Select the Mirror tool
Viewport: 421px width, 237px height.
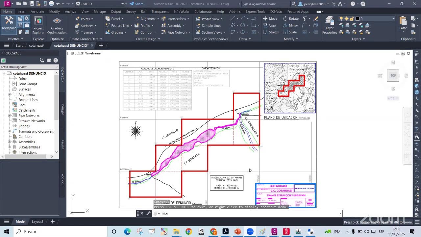290,25
